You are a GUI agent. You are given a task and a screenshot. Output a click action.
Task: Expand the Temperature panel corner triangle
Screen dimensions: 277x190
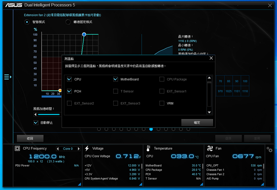pos(201,184)
